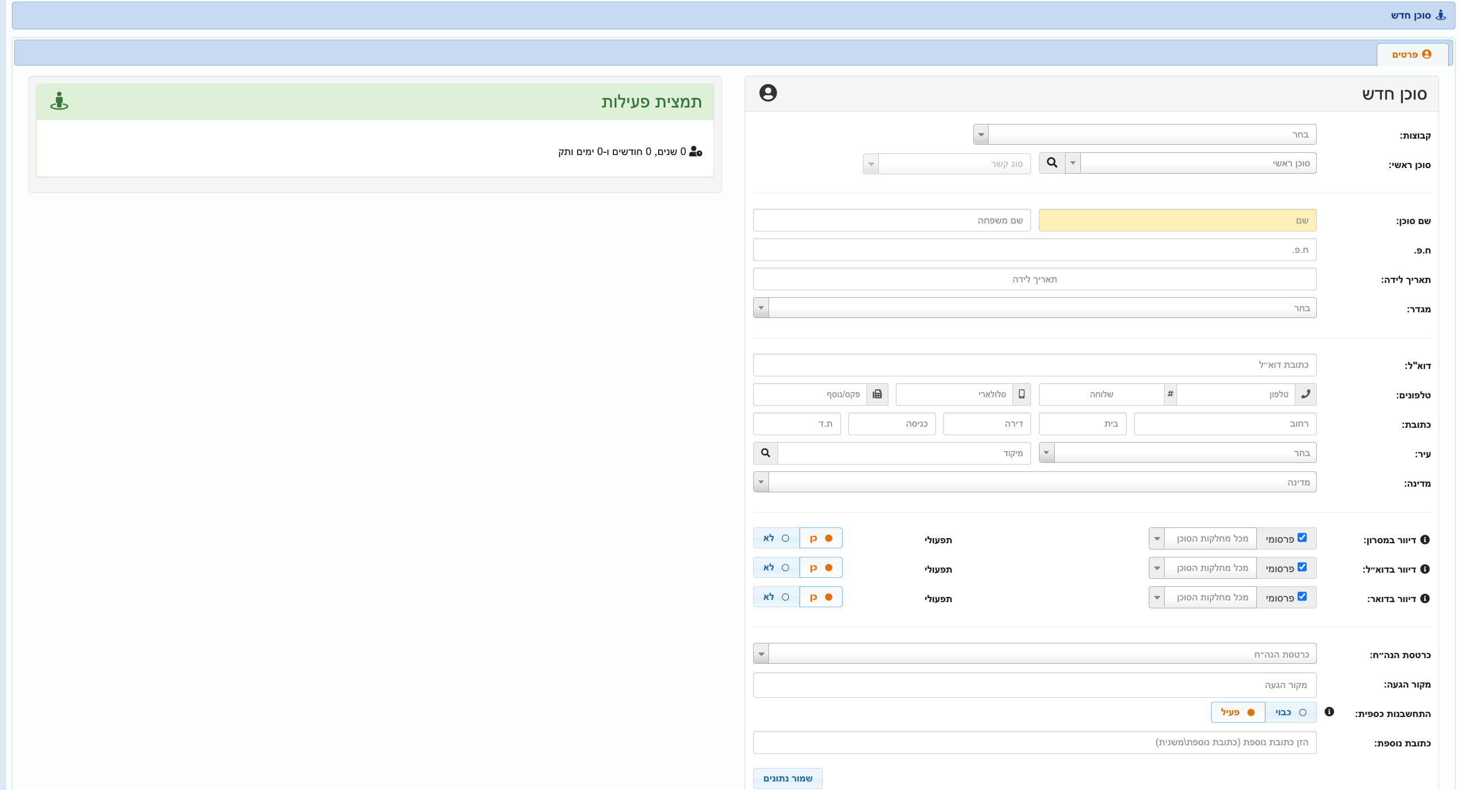Open the מגדר dropdown

1035,308
